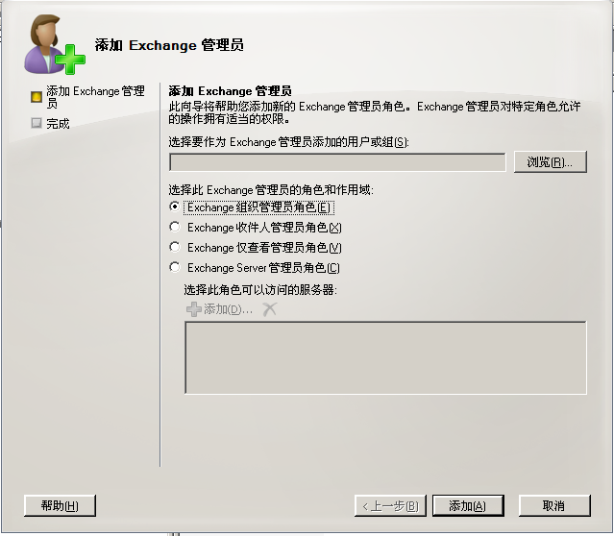
Task: Select 添加 Exchange 管理员 step in sidebar
Action: [x=95, y=97]
